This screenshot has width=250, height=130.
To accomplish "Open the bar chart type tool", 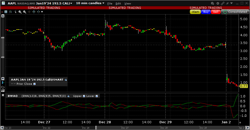I will [x=11, y=12].
